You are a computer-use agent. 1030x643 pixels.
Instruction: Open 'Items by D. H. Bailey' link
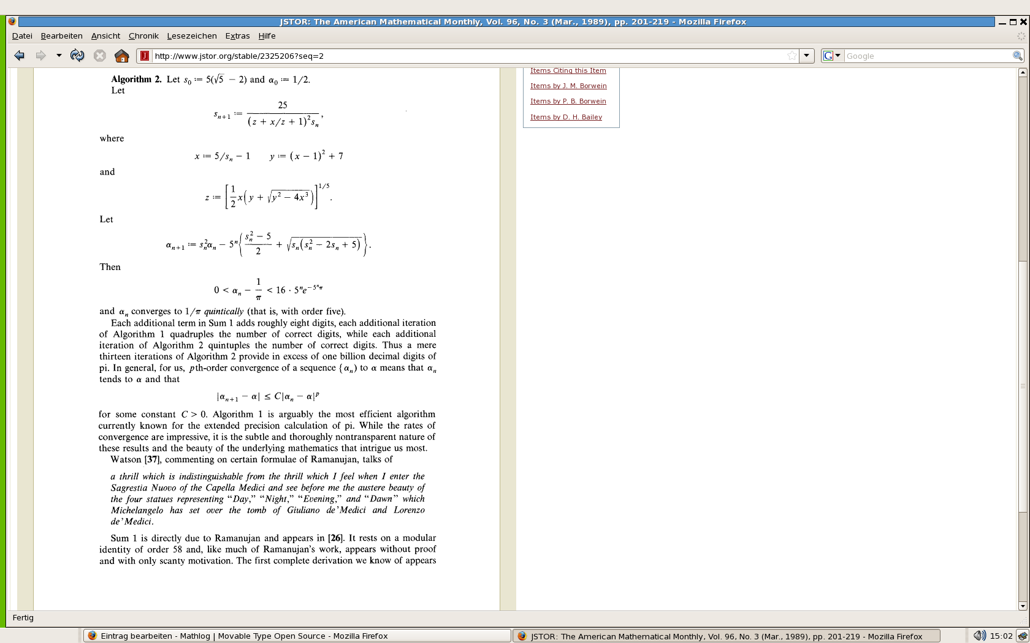pos(566,117)
